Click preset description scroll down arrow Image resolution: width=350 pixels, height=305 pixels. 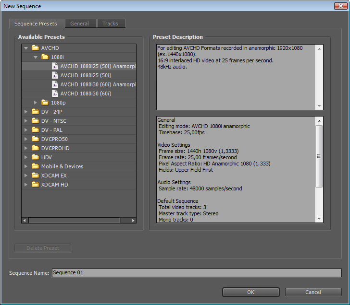(x=319, y=106)
